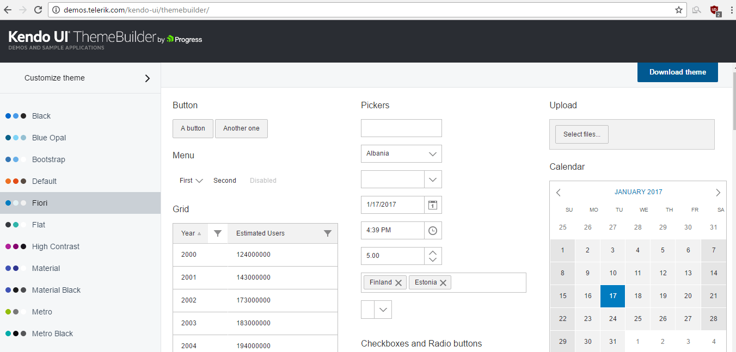Click the first empty picker text field
736x352 pixels.
[x=401, y=128]
